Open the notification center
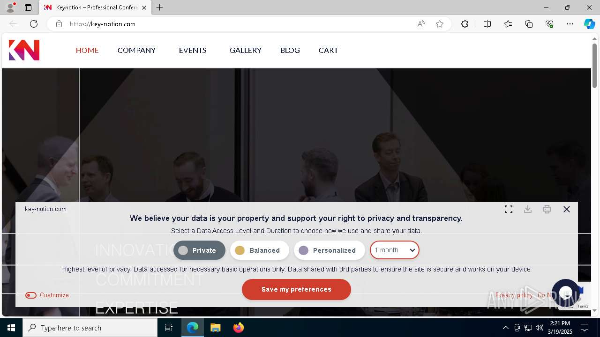Viewport: 600px width, 337px height. (x=585, y=328)
